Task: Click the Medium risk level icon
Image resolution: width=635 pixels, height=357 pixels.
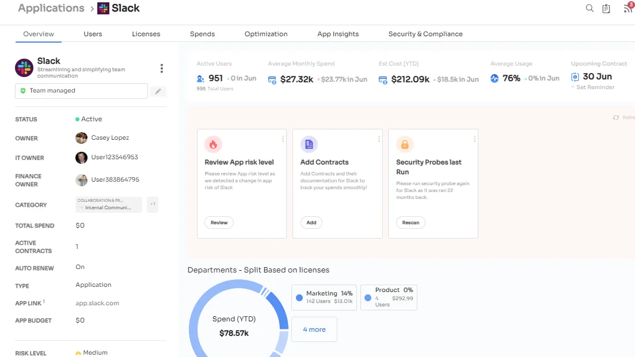Action: 78,354
